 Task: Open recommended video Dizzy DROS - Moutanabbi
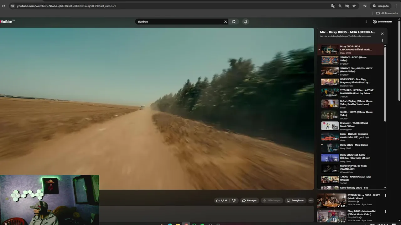tap(349, 216)
